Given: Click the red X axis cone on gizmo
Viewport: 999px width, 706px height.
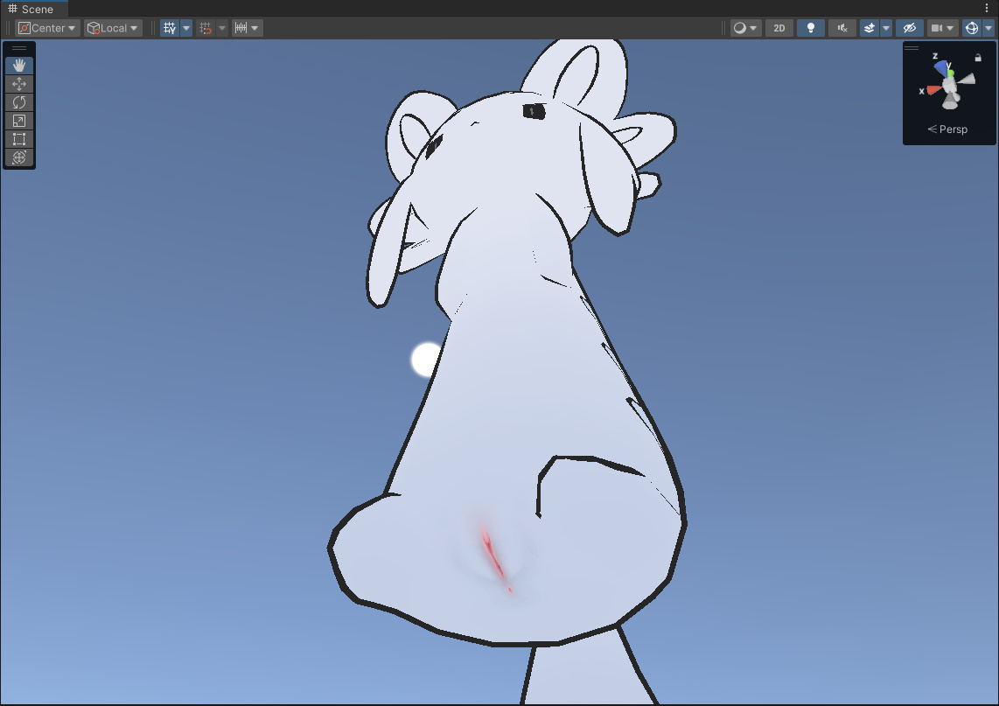Looking at the screenshot, I should (933, 90).
